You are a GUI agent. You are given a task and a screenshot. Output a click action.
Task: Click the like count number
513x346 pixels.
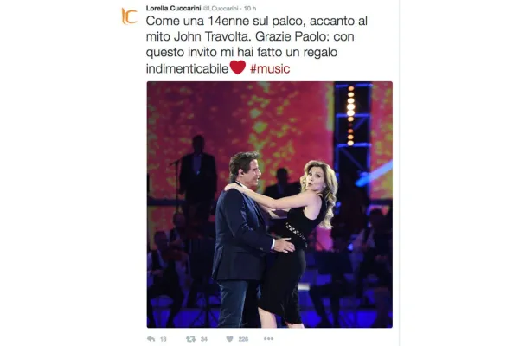pyautogui.click(x=243, y=339)
